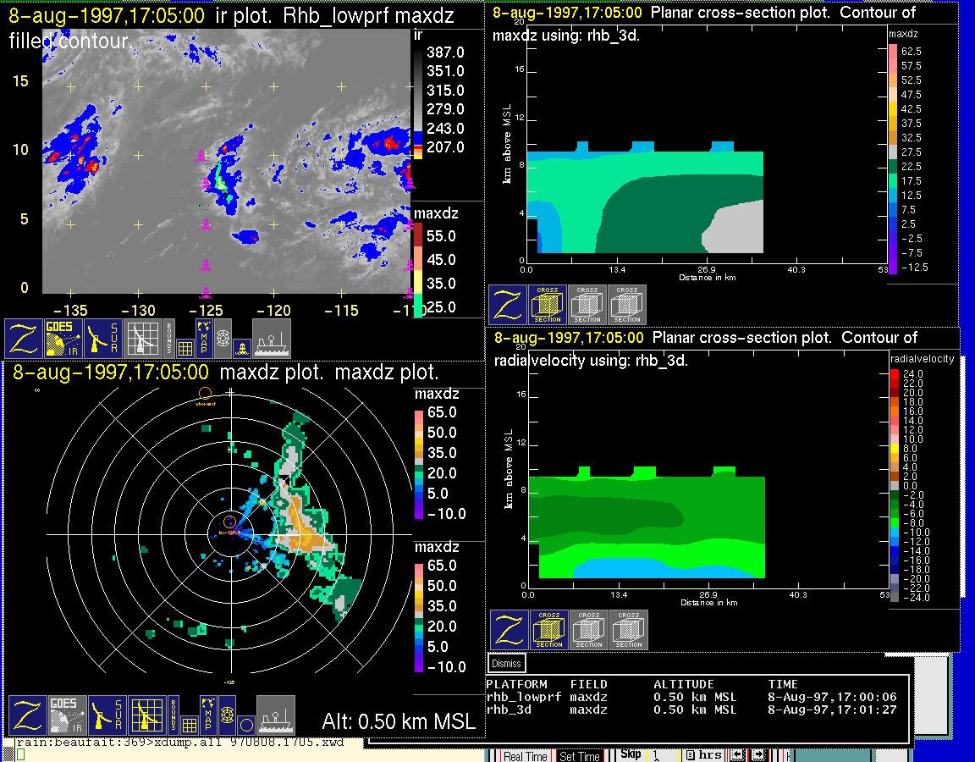Select the SUR radar icon under the IR plot
Viewport: 975px width, 762px height.
(x=104, y=339)
